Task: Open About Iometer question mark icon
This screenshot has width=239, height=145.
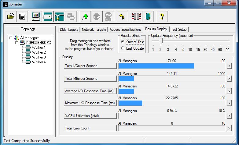Action: point(162,16)
